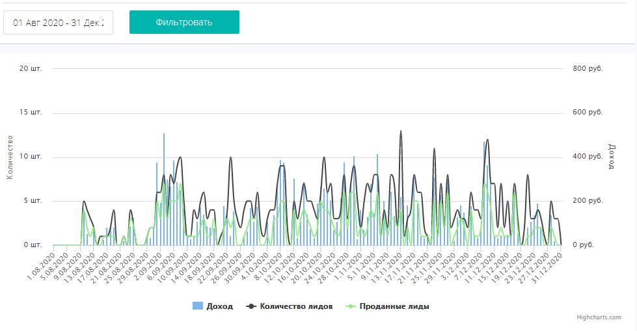Screen dimensions: 637x331
Task: Click the 400 руб. right axis label
Action: click(588, 157)
